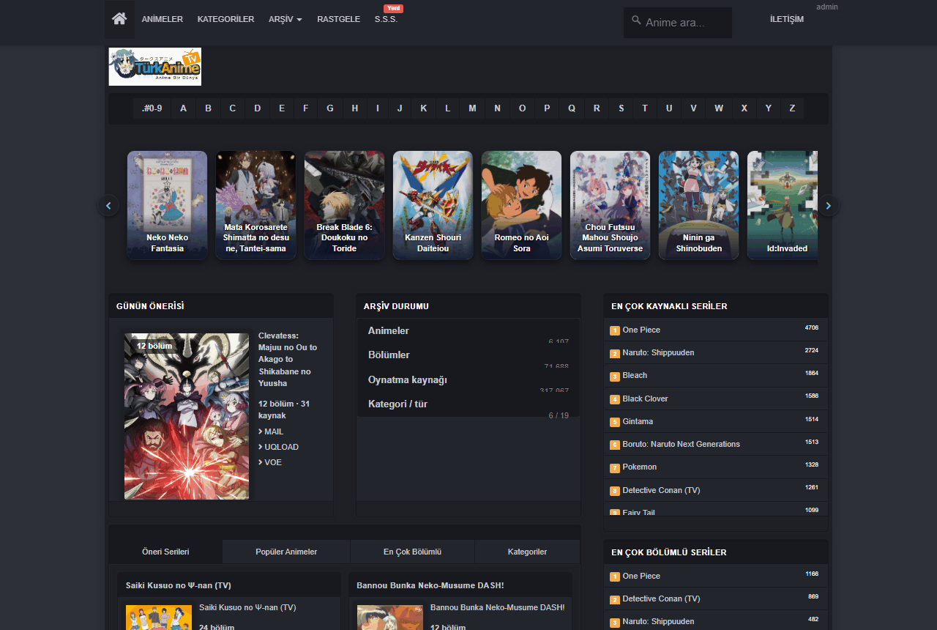Slide the anime carousel right
Screen dimensions: 937x630
tap(829, 206)
